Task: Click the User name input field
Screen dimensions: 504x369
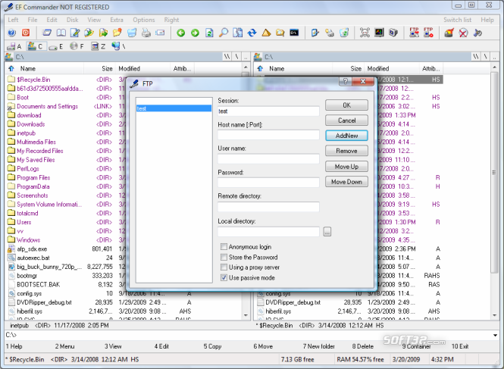Action: [x=268, y=159]
